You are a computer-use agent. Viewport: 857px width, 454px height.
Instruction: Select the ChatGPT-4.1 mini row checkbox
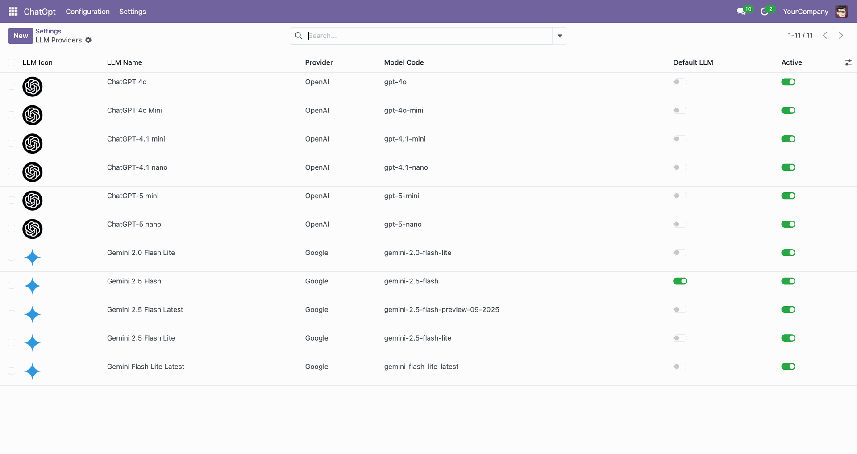[x=12, y=143]
